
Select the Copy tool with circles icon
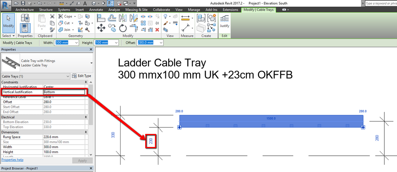pos(112,28)
